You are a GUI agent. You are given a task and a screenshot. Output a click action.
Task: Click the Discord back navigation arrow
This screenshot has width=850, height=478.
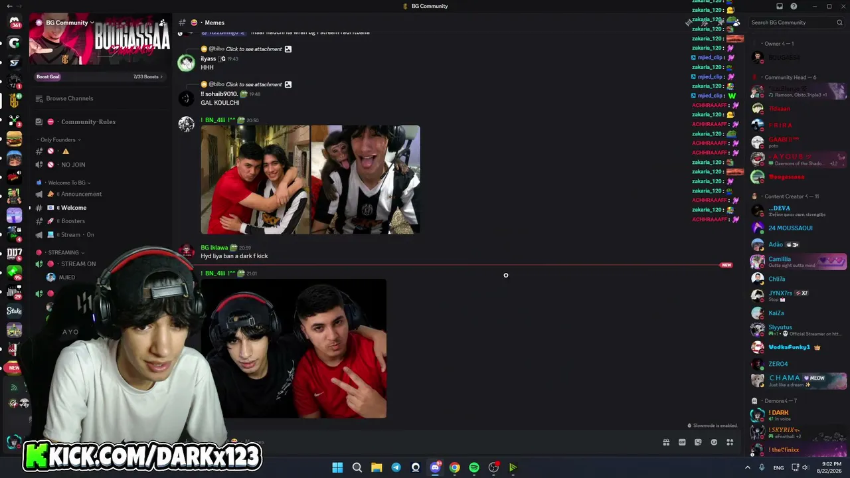coord(9,7)
